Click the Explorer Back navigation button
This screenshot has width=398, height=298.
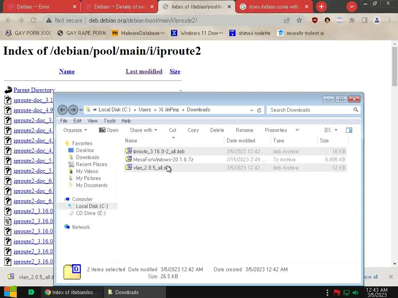tap(63, 110)
